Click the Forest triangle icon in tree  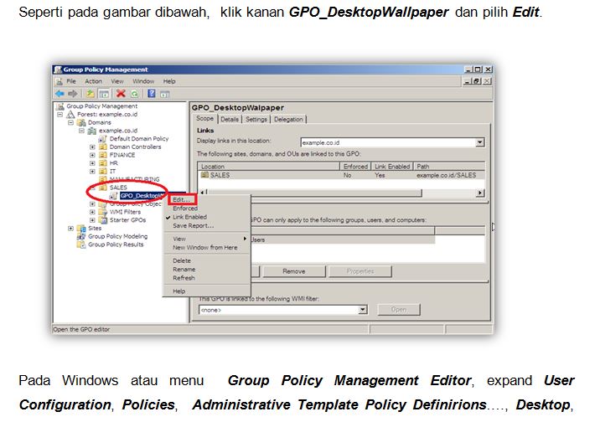click(x=70, y=114)
